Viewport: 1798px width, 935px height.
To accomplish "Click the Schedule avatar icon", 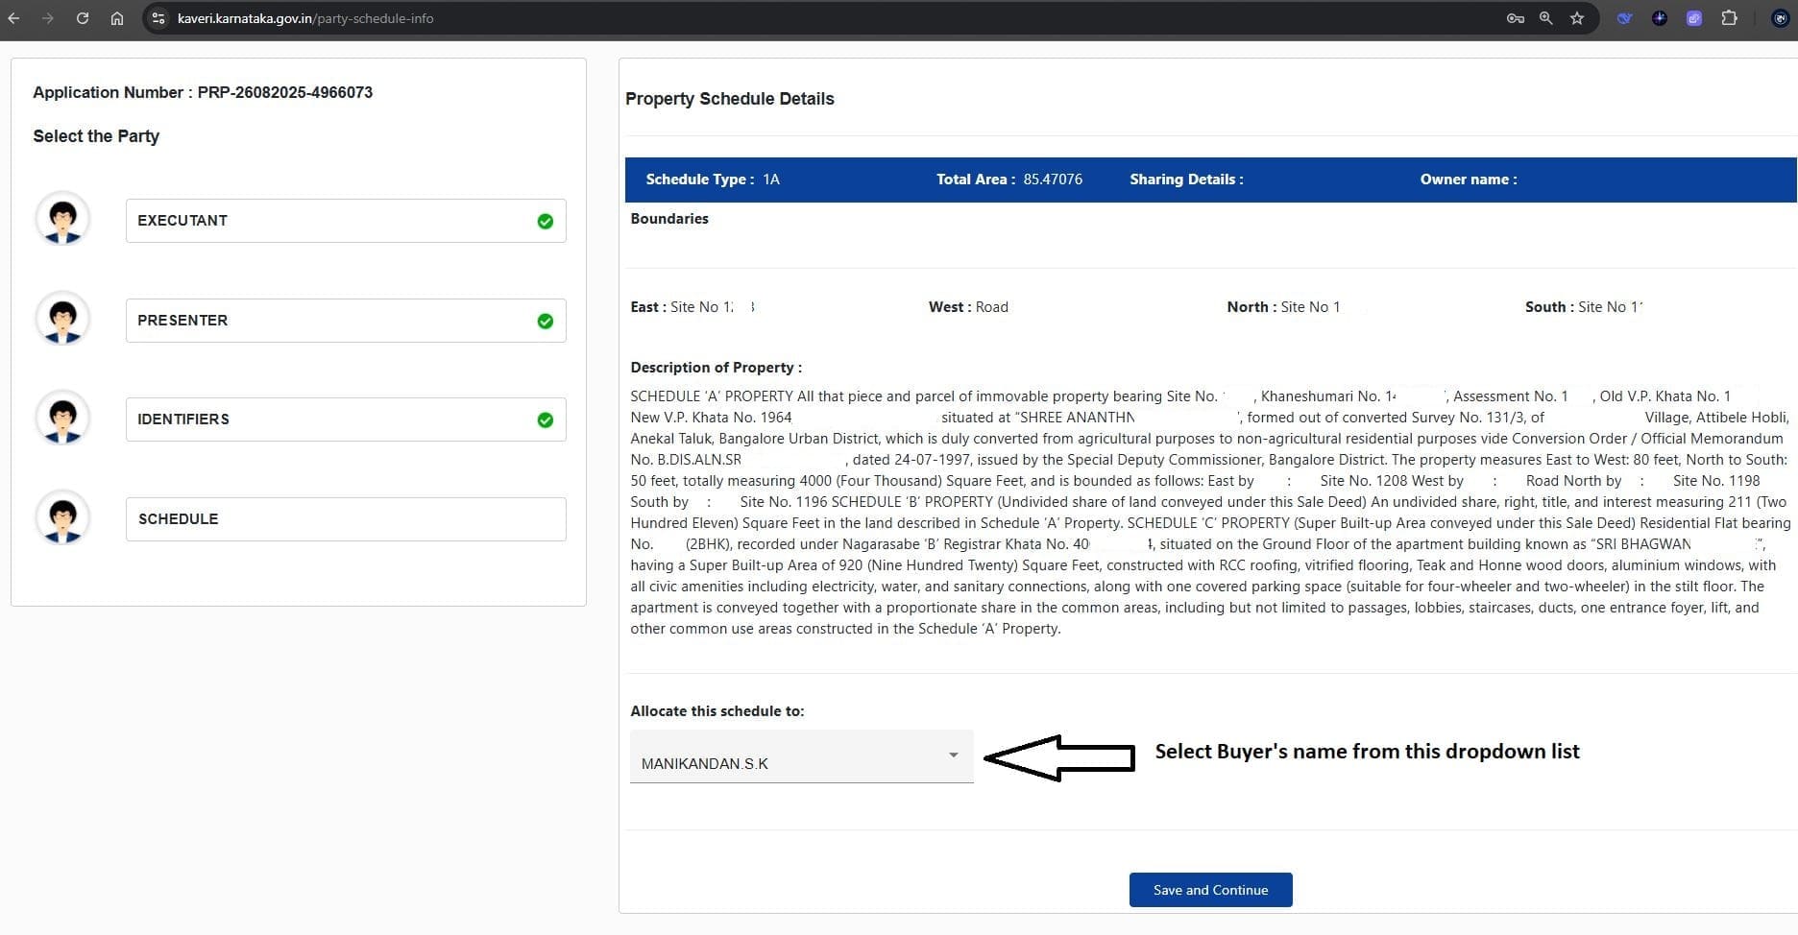I will coord(63,518).
